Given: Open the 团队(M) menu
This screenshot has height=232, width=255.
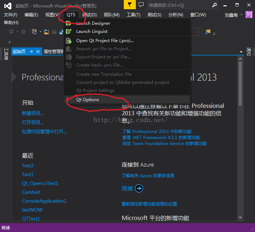Looking at the screenshot, I should 112,15.
